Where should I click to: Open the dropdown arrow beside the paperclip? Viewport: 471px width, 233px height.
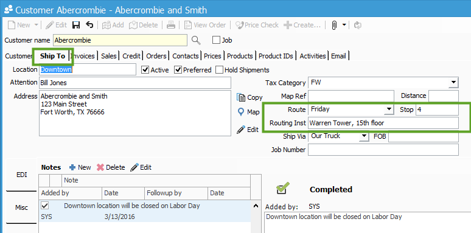click(x=344, y=25)
